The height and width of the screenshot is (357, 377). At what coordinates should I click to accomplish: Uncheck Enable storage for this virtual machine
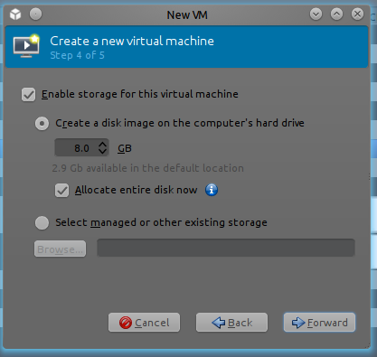[29, 95]
